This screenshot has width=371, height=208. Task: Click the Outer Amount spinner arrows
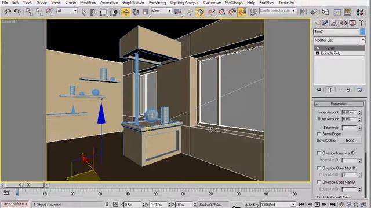[x=359, y=120]
